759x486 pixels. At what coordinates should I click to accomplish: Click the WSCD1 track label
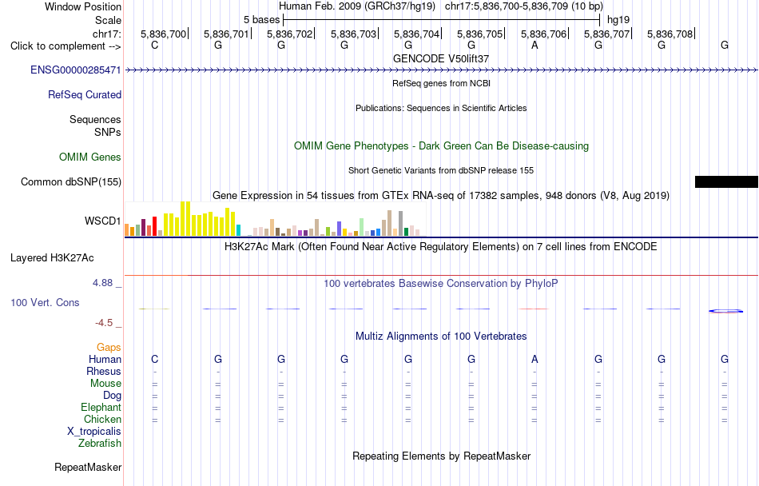click(102, 221)
